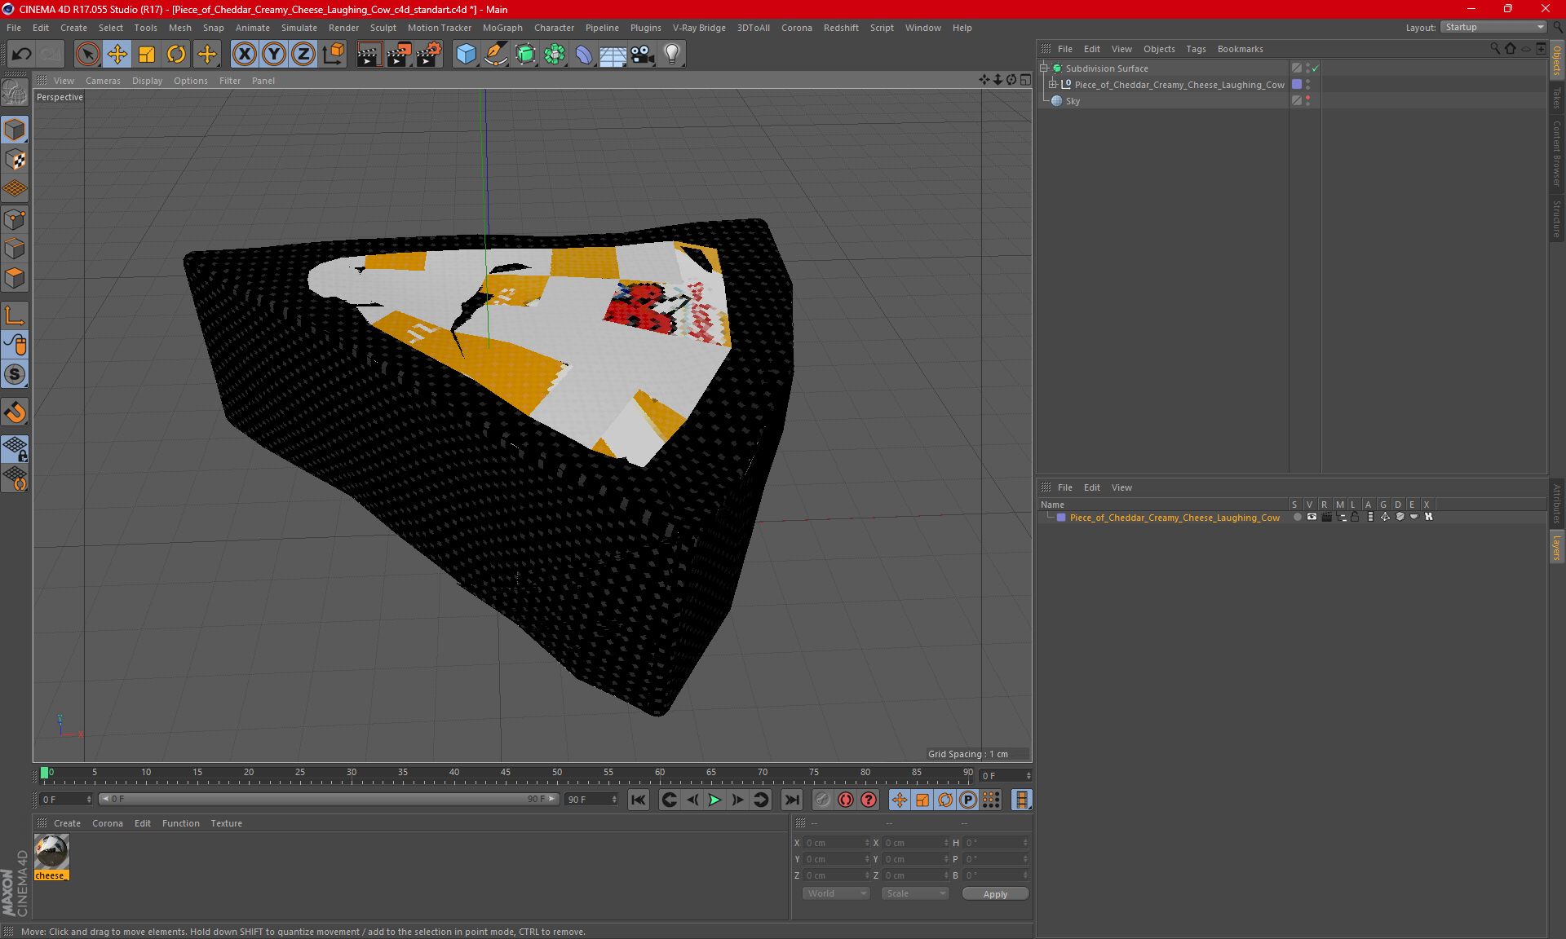
Task: Click the Apply button
Action: [995, 894]
